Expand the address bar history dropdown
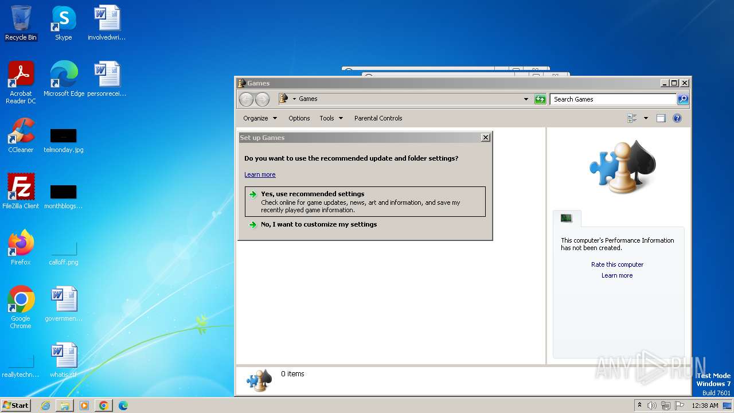The width and height of the screenshot is (734, 413). click(x=526, y=99)
